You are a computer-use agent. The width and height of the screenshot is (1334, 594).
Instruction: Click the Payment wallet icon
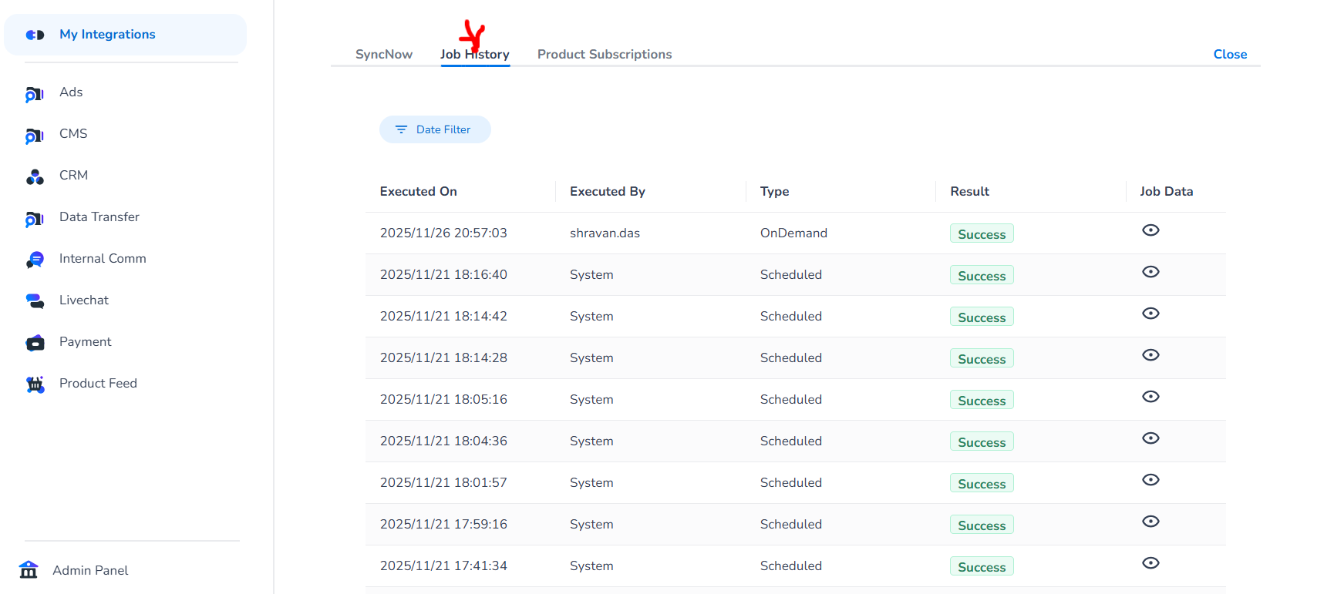click(35, 343)
